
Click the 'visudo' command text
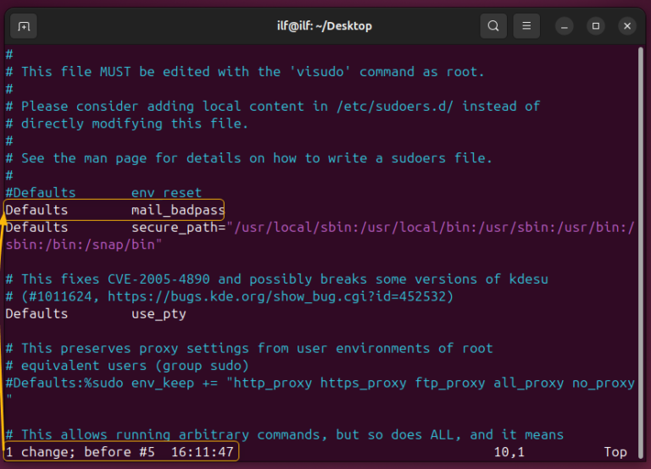click(x=320, y=72)
